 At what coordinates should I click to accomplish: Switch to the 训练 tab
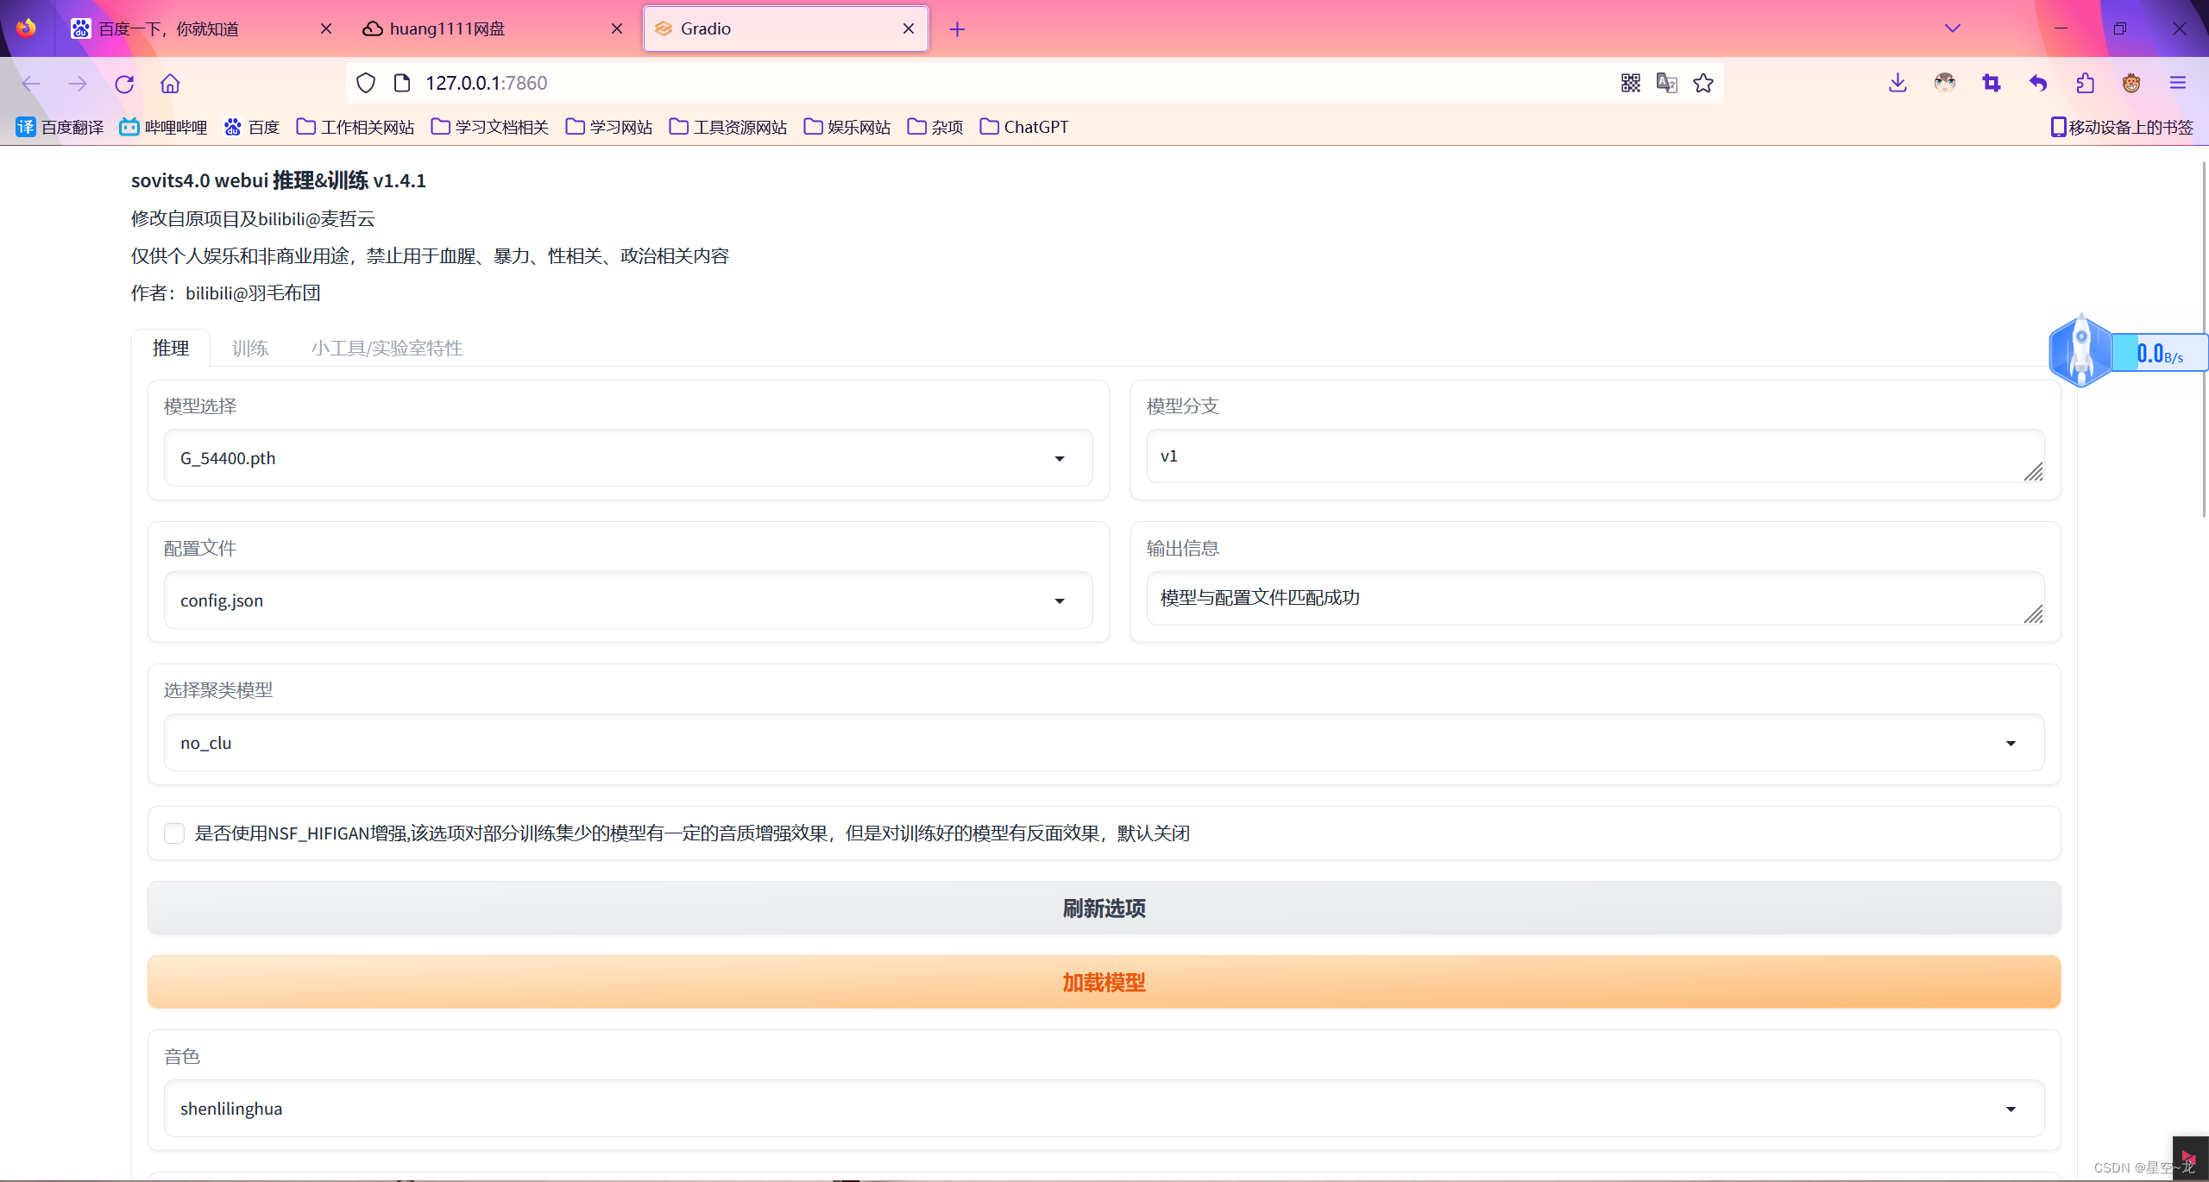(249, 349)
